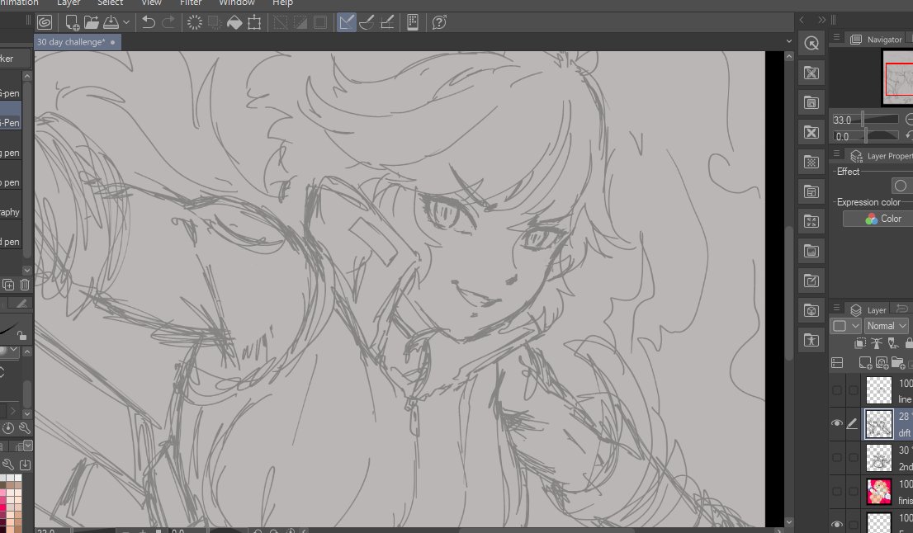Save the document using the save icon

point(111,23)
